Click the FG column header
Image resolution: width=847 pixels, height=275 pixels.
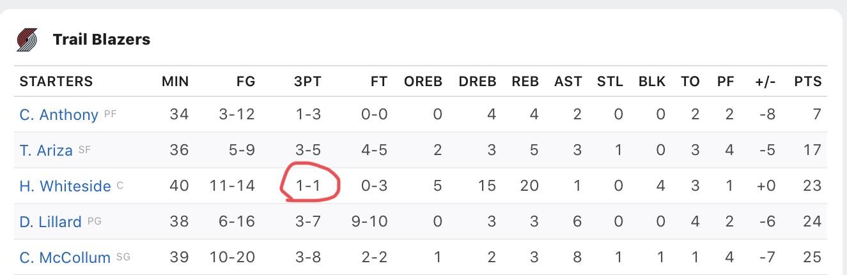(245, 82)
